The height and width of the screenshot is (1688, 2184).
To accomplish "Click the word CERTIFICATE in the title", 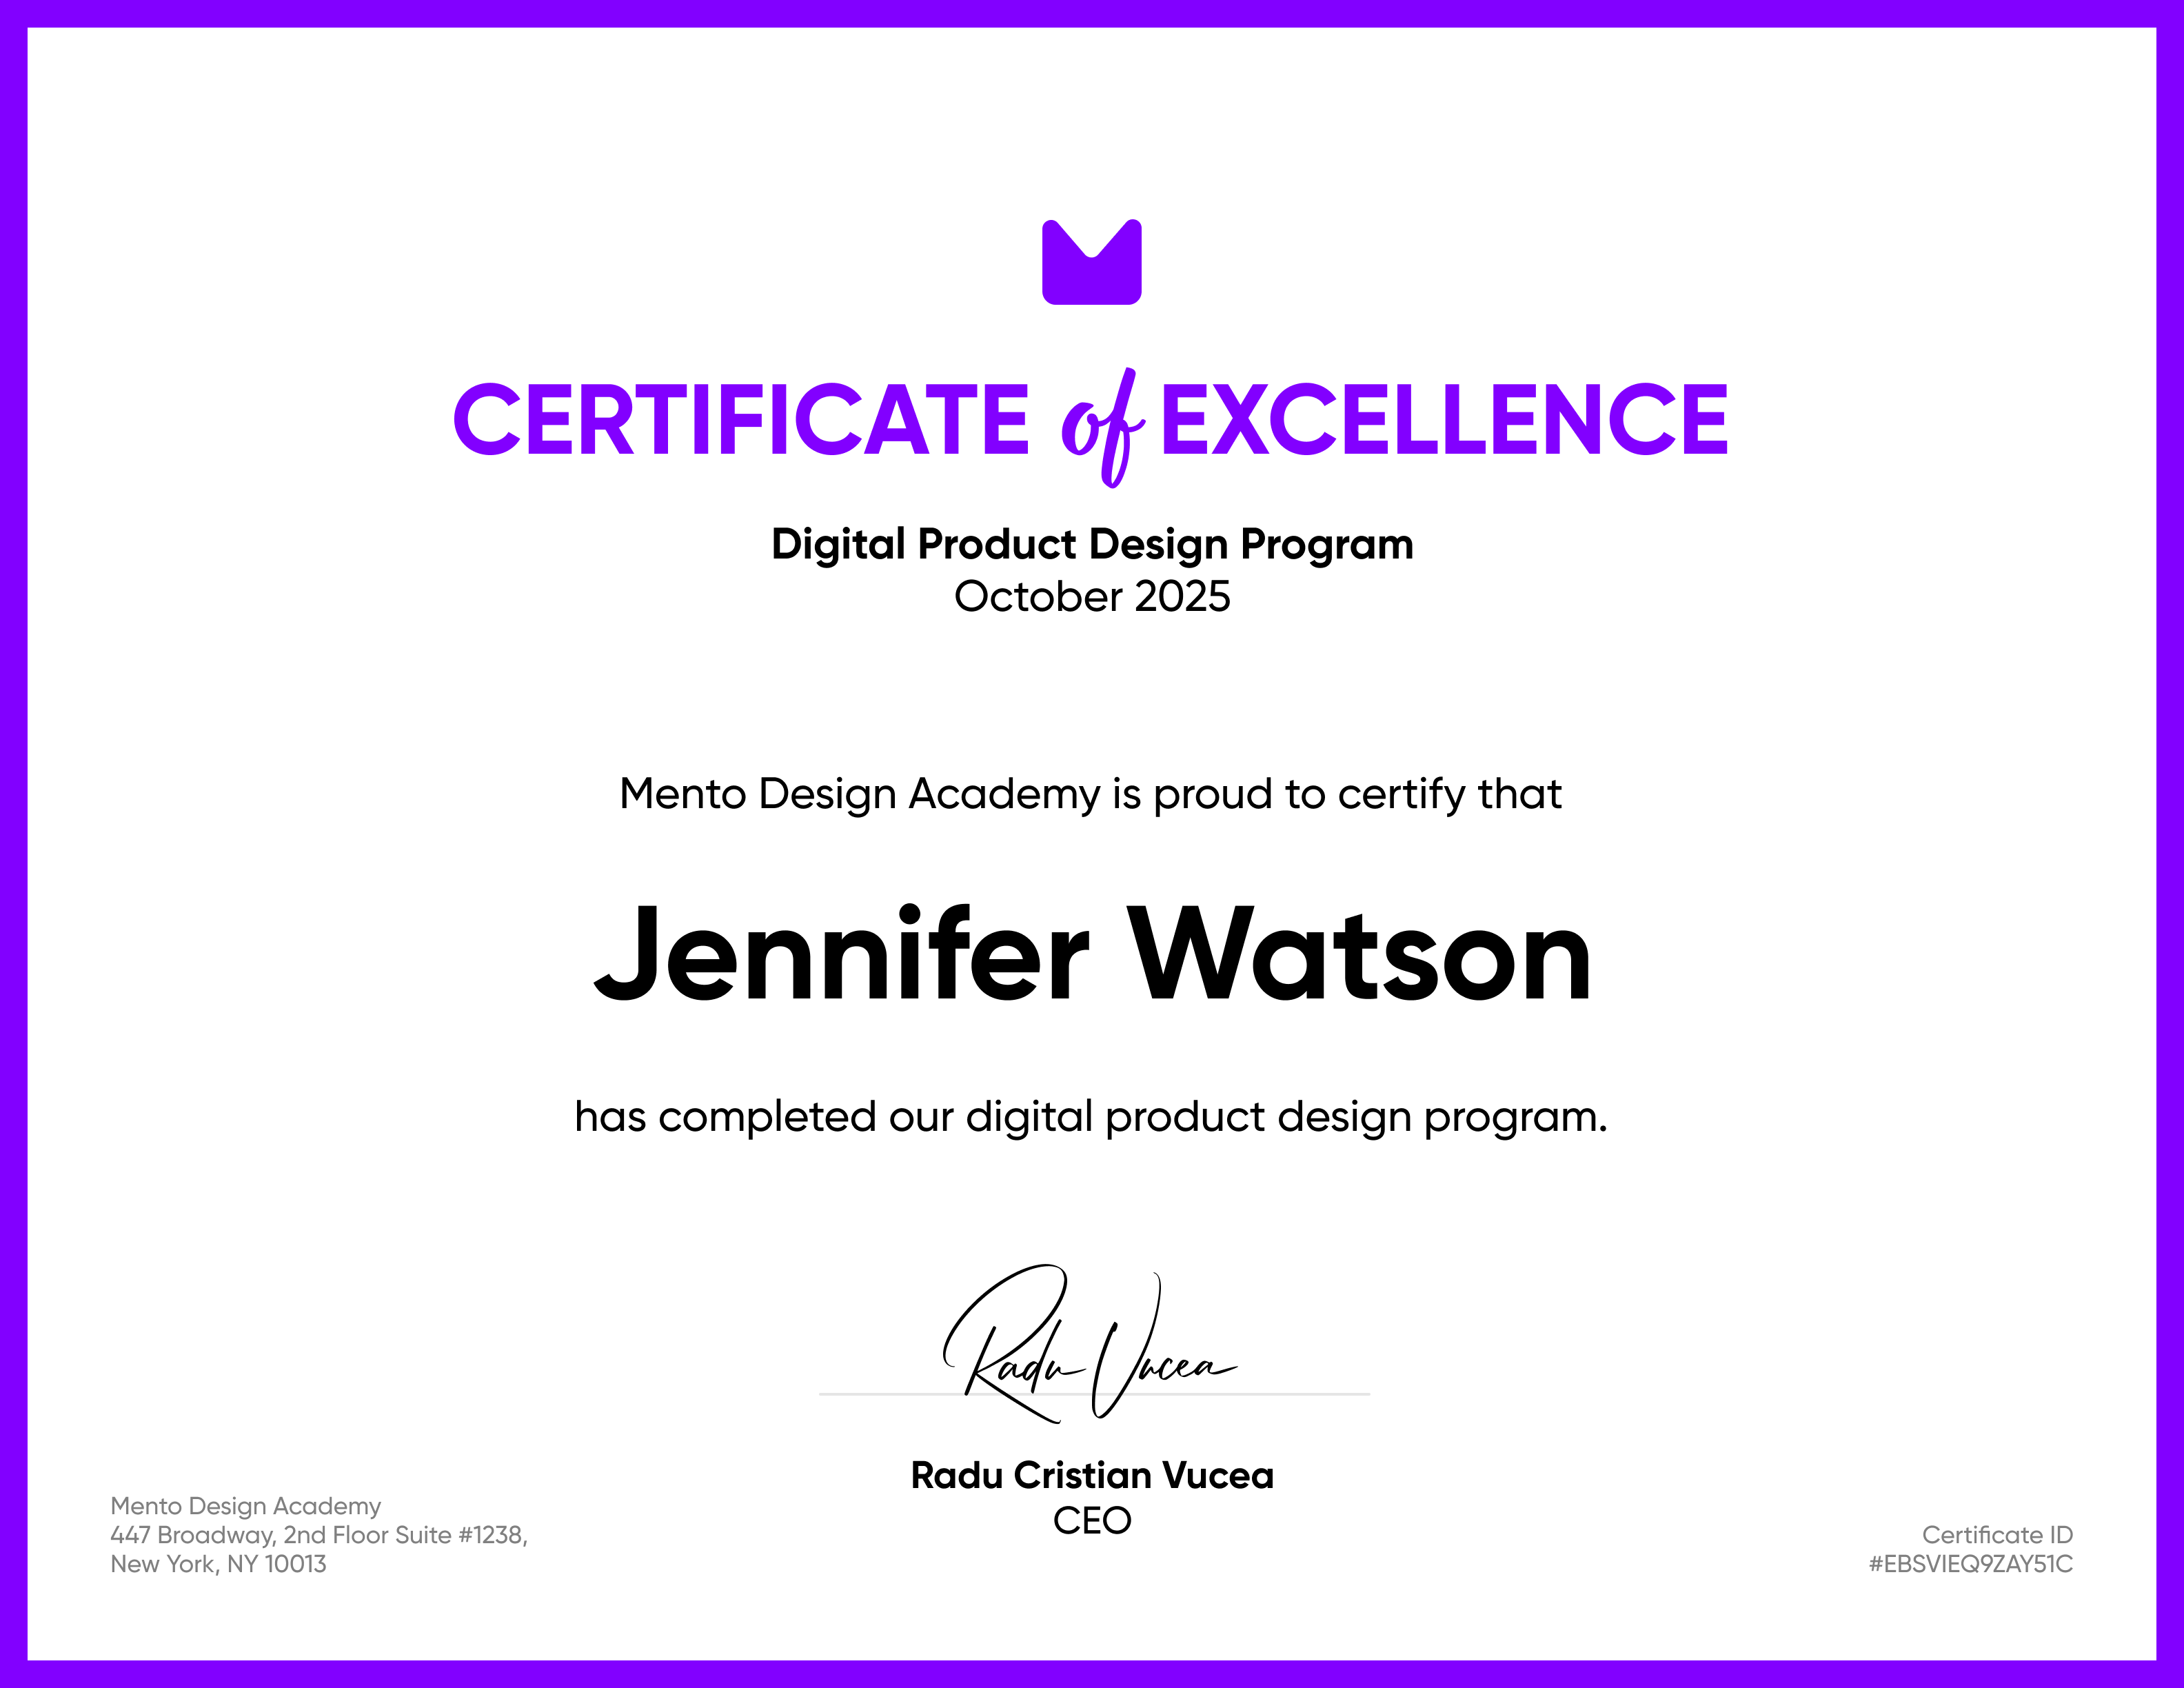I will tap(741, 420).
